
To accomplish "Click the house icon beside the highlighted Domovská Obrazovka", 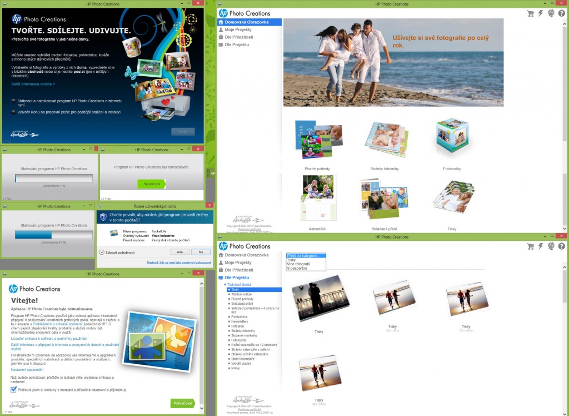I will click(x=221, y=22).
